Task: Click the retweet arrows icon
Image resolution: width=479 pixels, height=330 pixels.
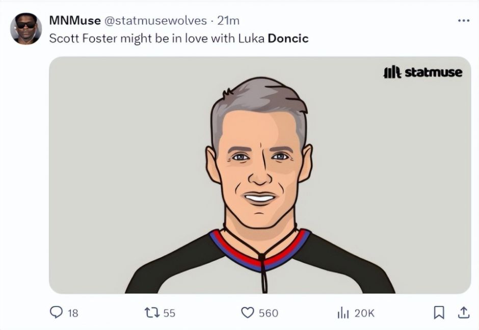Action: 151,313
